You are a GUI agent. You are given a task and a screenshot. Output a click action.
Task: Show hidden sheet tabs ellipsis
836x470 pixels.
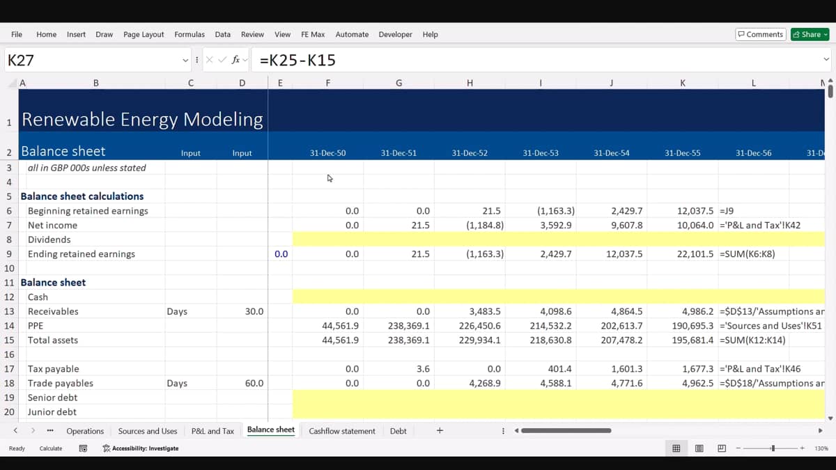pos(50,431)
